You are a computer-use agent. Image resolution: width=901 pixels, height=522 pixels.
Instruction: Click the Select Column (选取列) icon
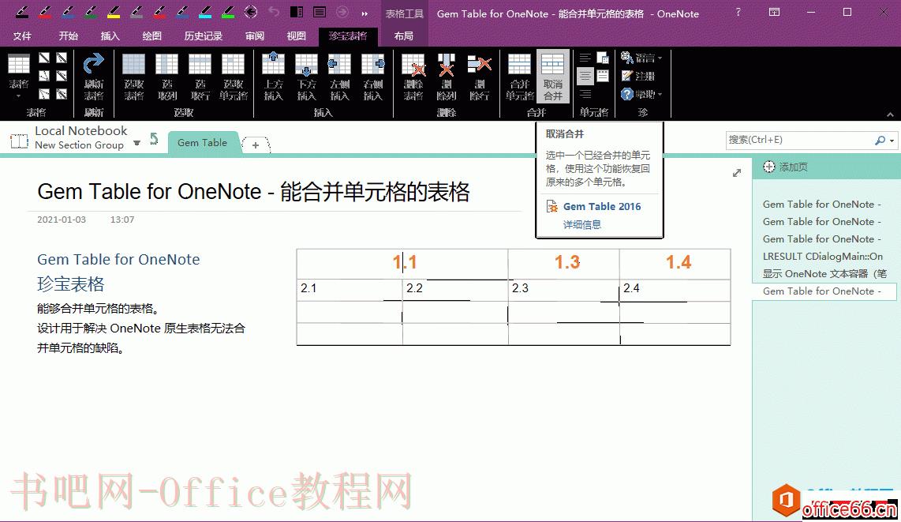pos(167,76)
